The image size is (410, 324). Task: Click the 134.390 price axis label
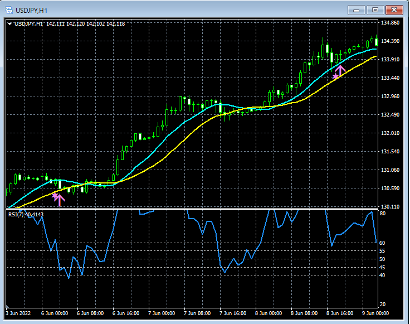[x=391, y=41]
